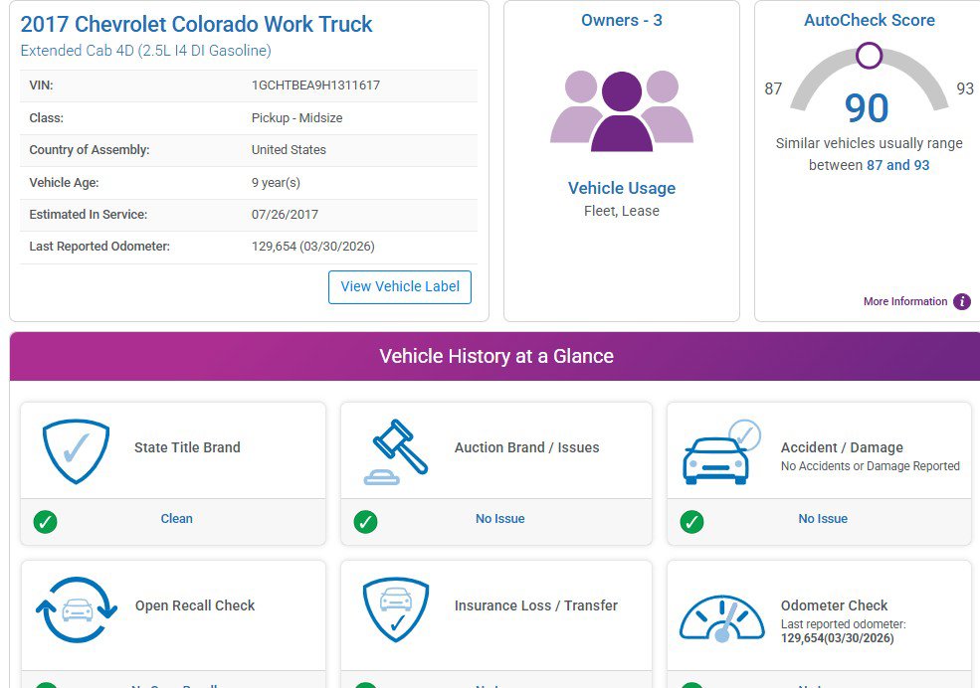Click the No Accidents or Damage Reported text

pyautogui.click(x=870, y=466)
